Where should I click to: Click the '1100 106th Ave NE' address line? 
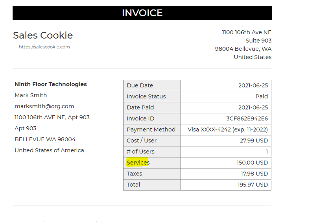(247, 32)
